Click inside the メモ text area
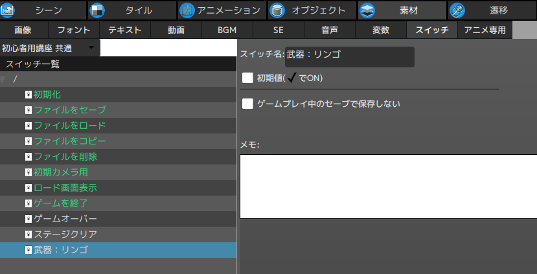 [389, 187]
